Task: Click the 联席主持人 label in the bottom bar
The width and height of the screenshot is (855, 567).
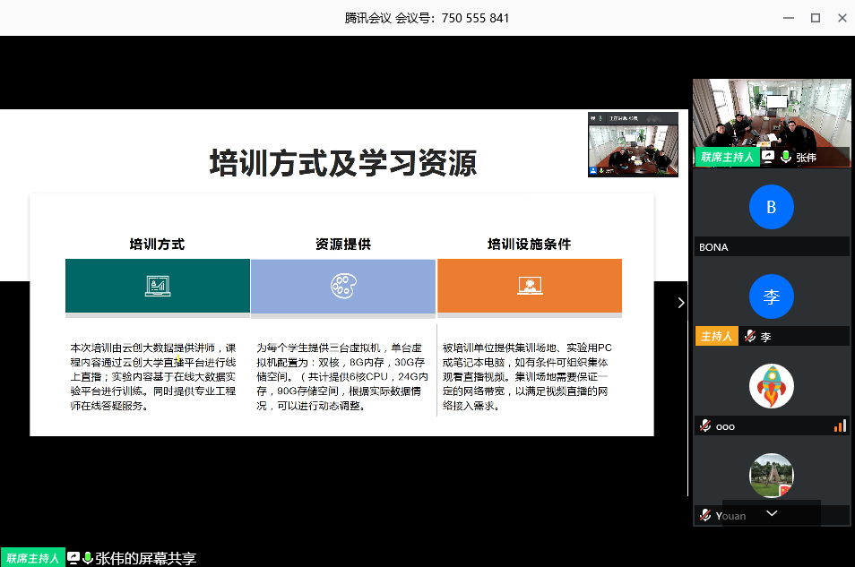Action: [x=33, y=558]
